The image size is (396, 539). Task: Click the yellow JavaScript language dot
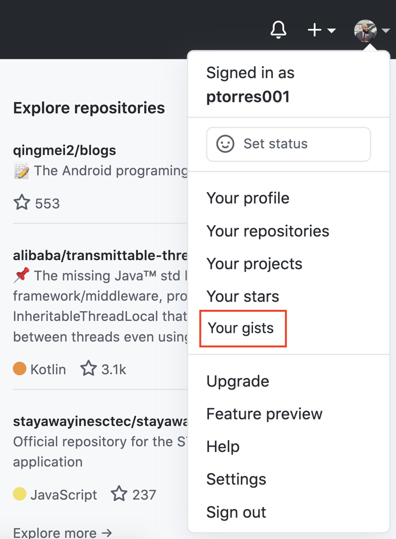click(20, 494)
